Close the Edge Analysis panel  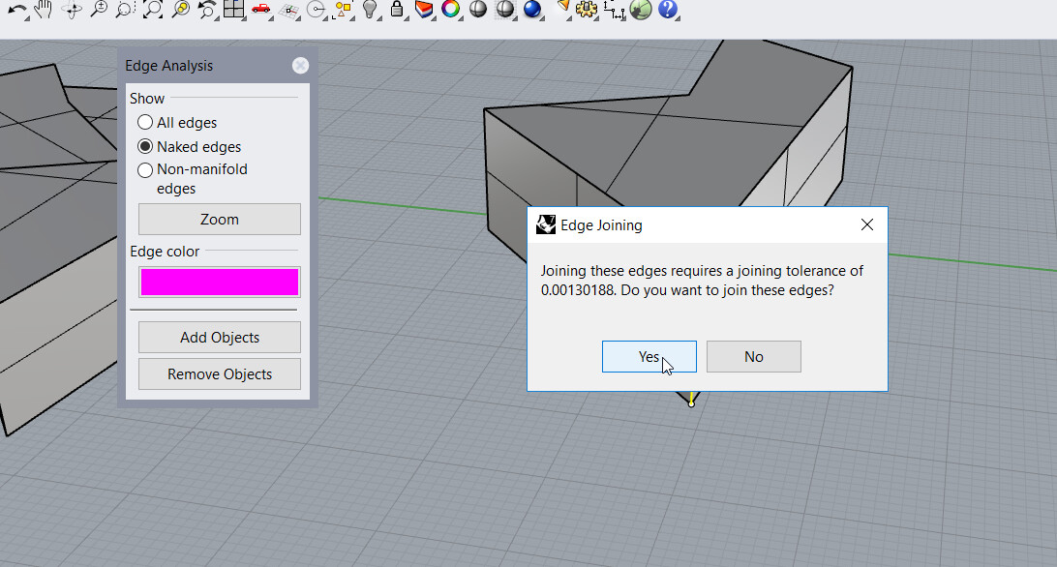pyautogui.click(x=301, y=66)
